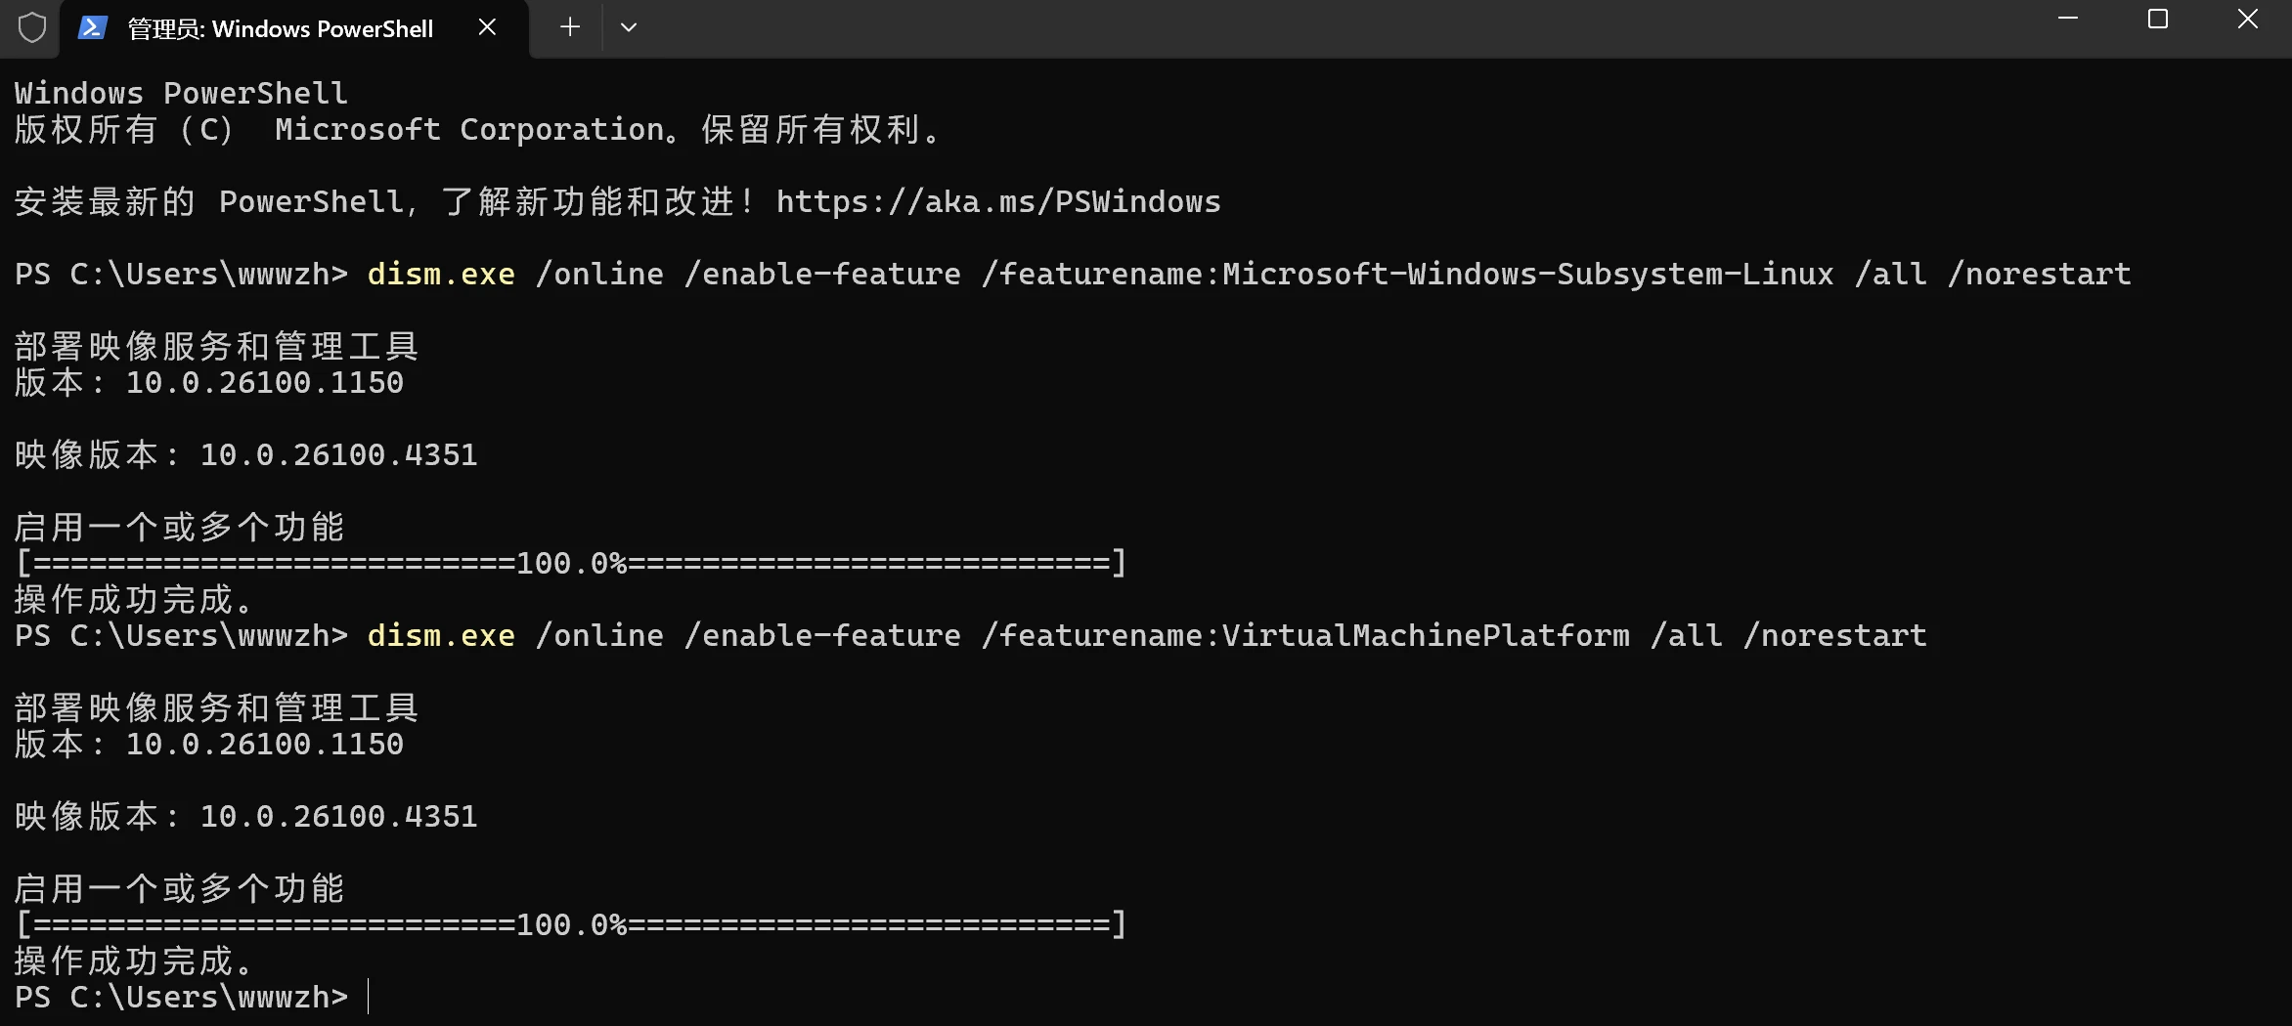Viewport: 2292px width, 1026px height.
Task: Expand the new tab profile dropdown chevron
Action: [x=629, y=27]
